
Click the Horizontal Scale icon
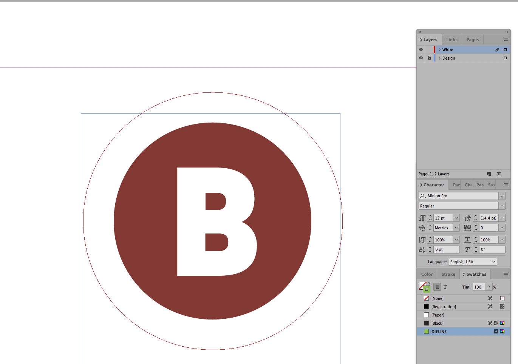468,240
